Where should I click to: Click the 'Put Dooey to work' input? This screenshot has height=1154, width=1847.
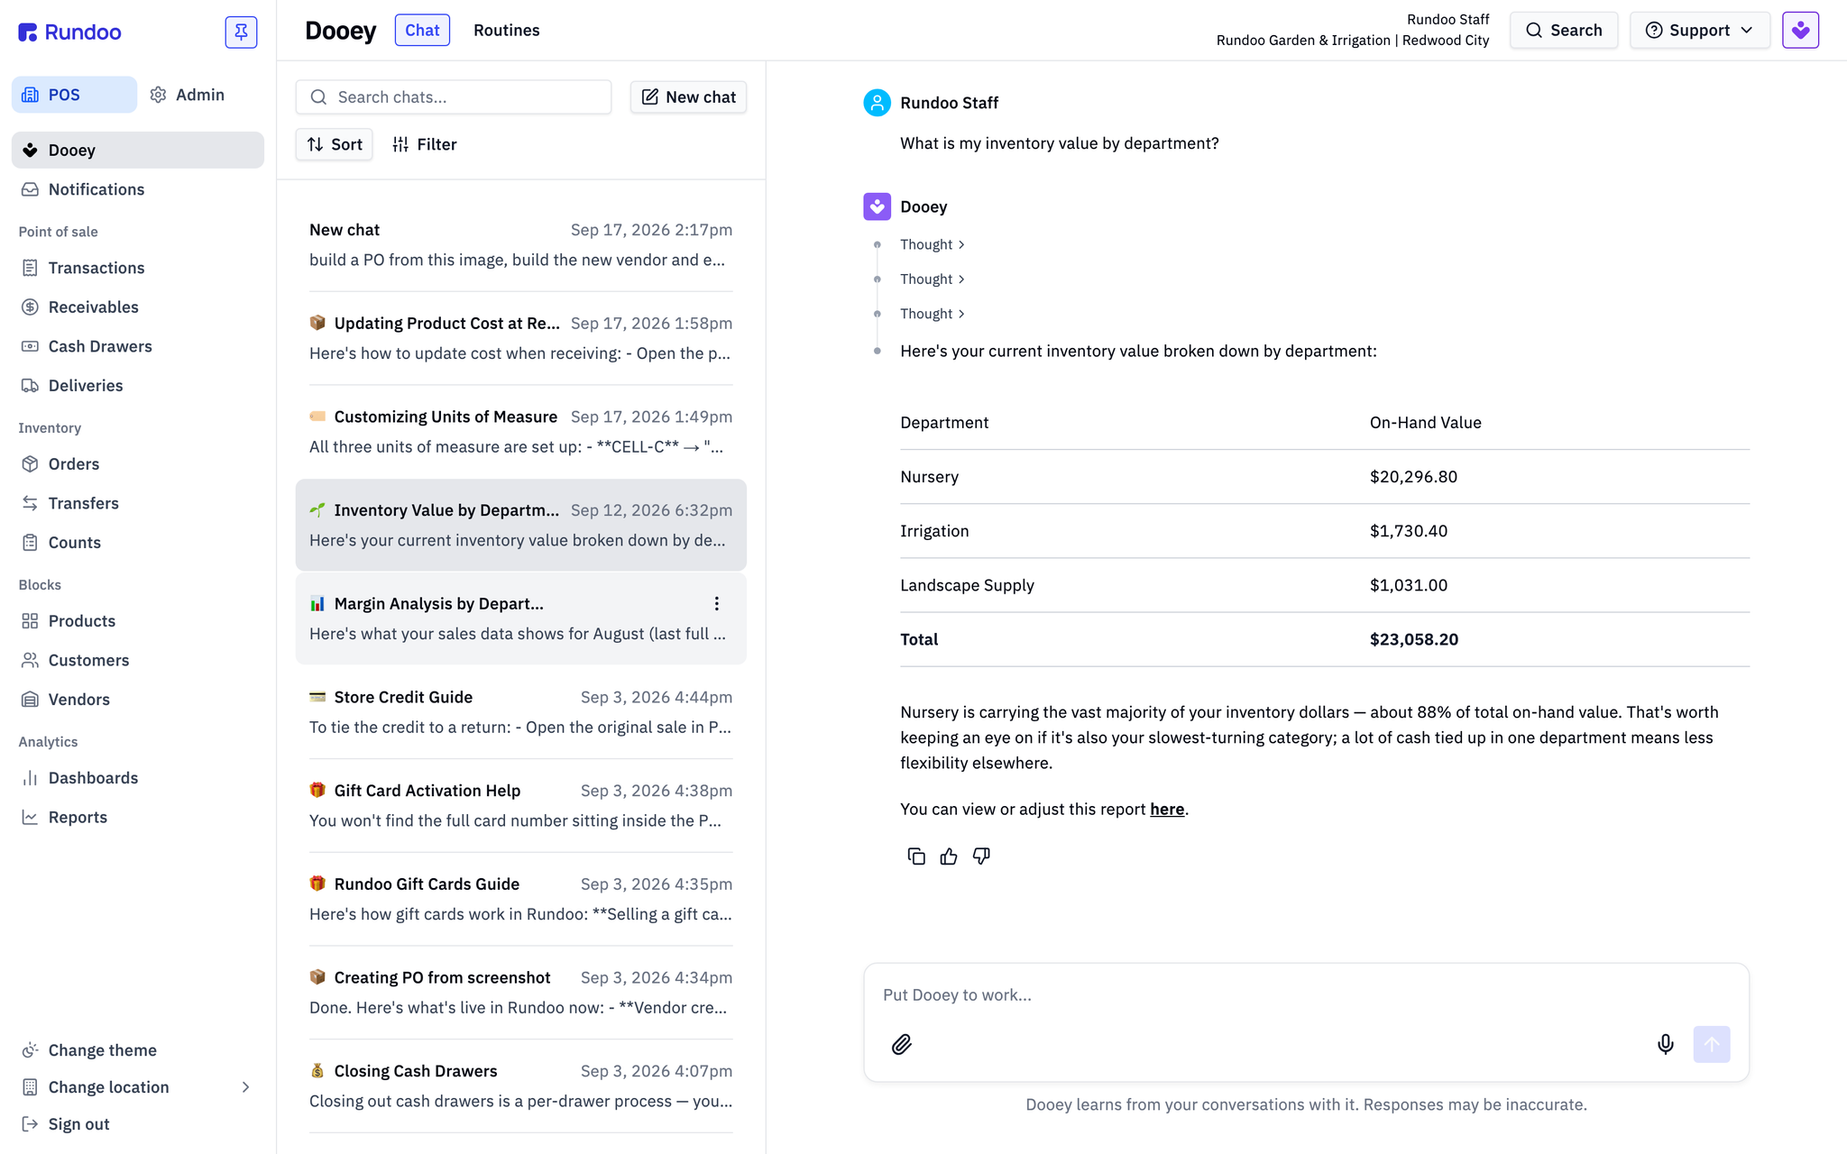point(1306,994)
